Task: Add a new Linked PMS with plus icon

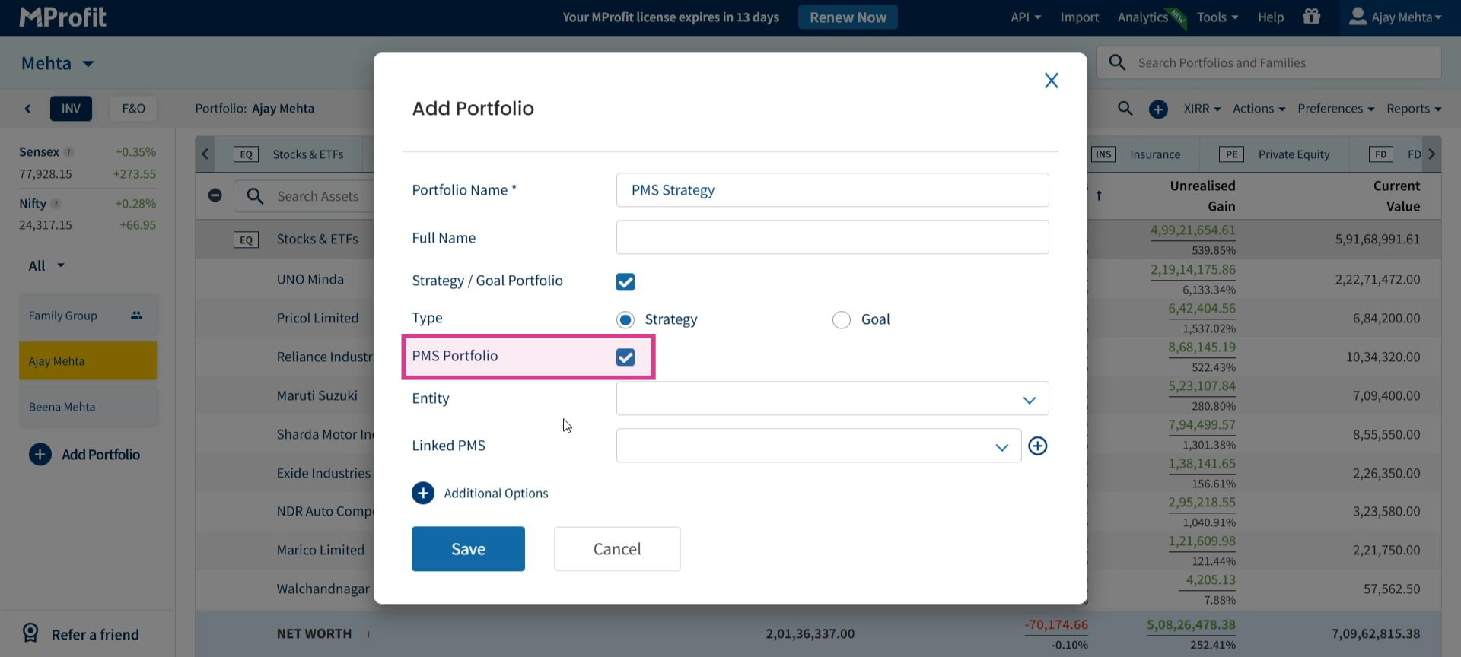Action: coord(1038,446)
